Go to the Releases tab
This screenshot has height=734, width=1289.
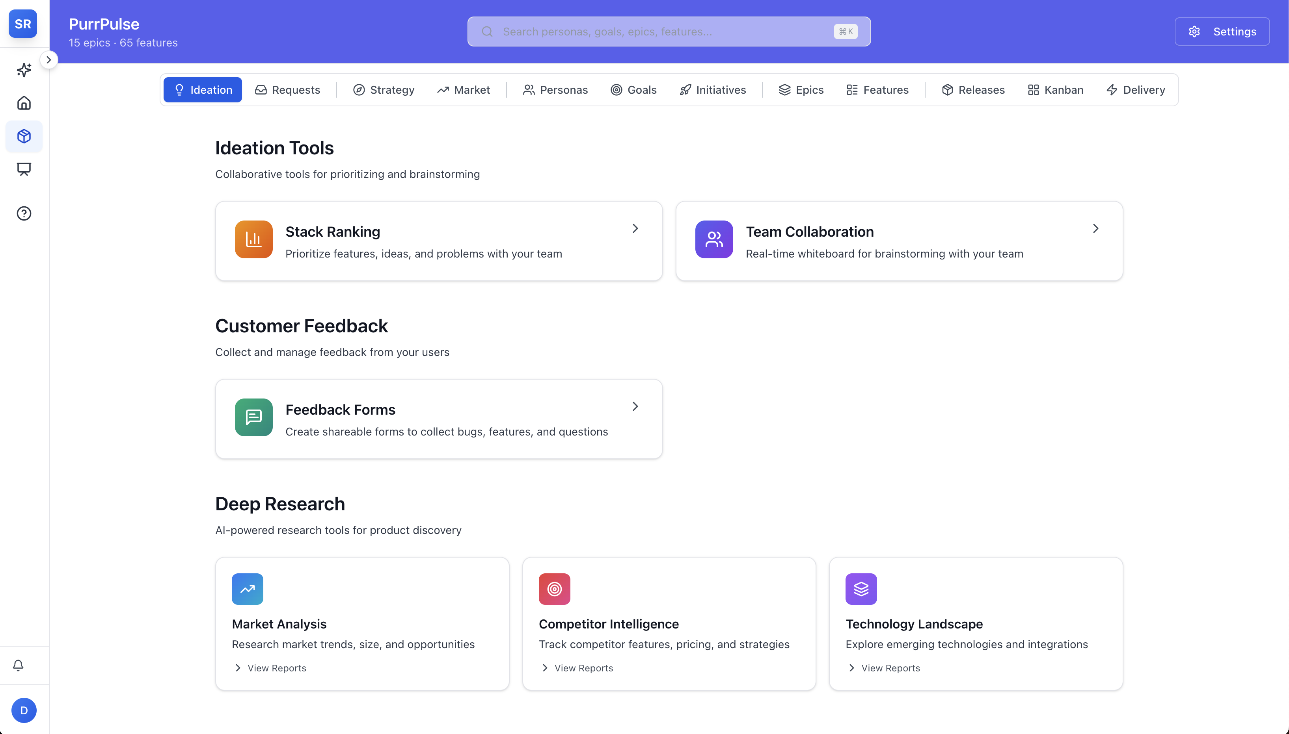973,90
